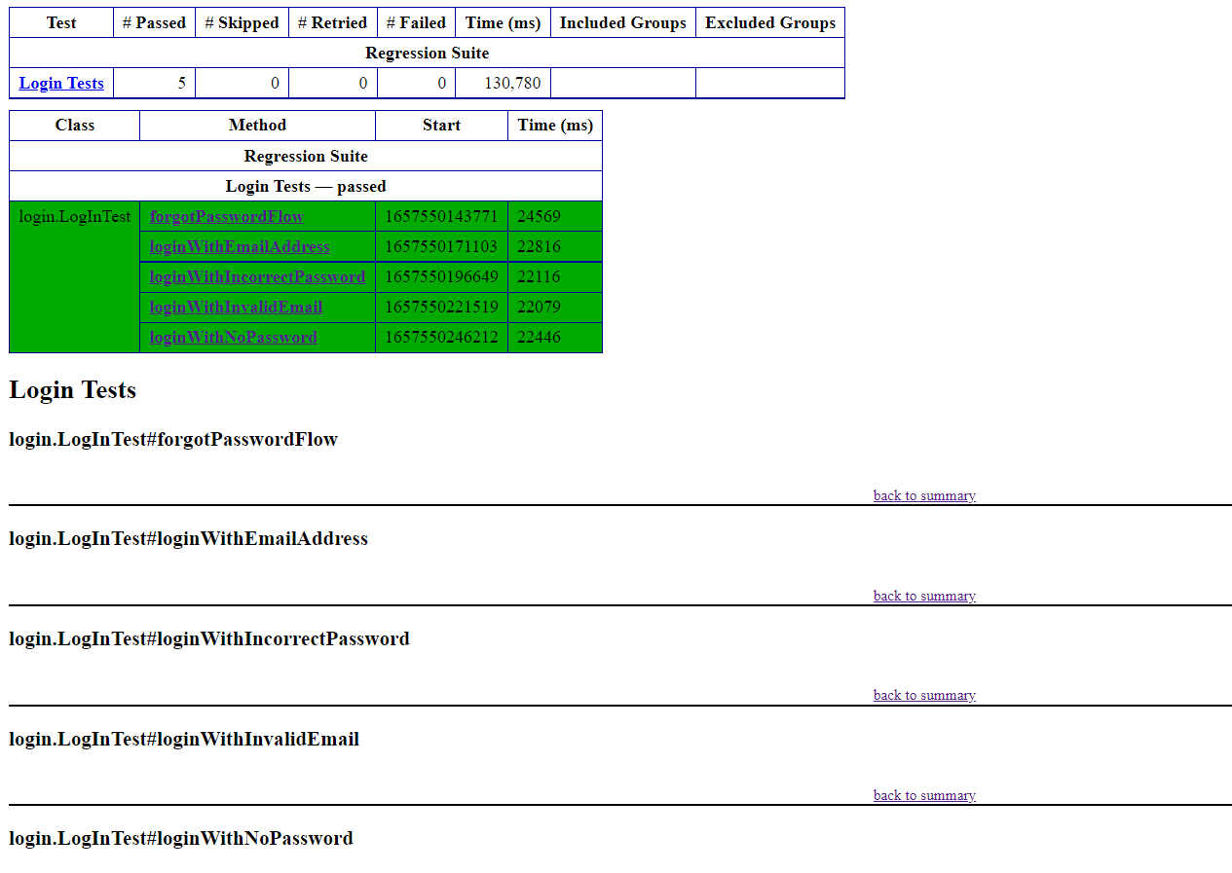Open the Login Tests summary link
This screenshot has height=873, width=1232.
point(61,83)
